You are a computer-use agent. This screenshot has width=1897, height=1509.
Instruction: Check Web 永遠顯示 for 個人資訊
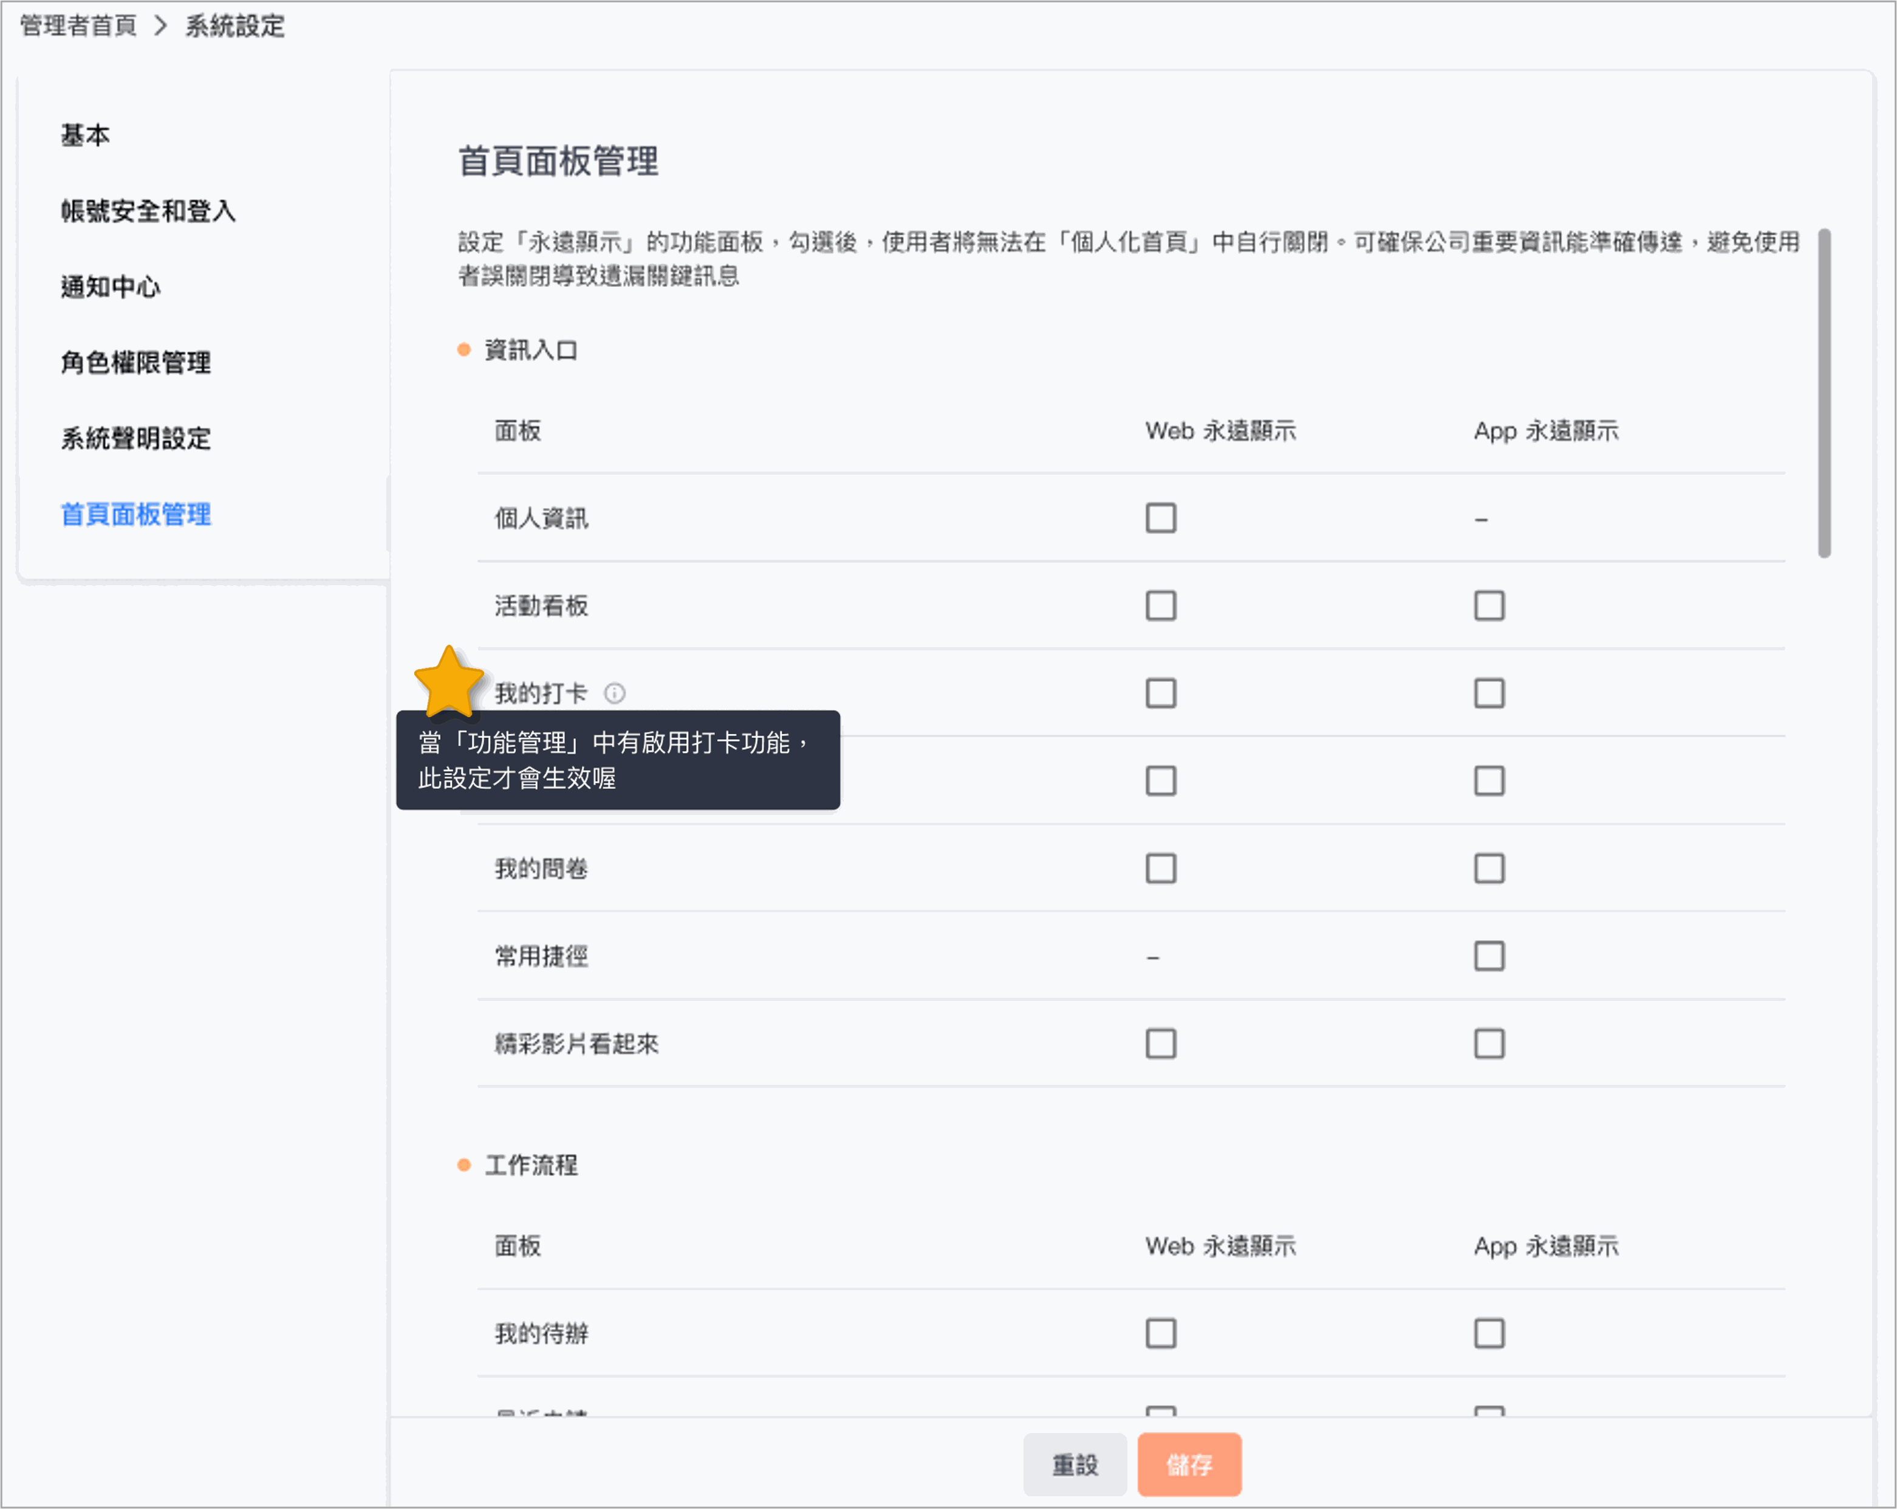click(x=1161, y=518)
